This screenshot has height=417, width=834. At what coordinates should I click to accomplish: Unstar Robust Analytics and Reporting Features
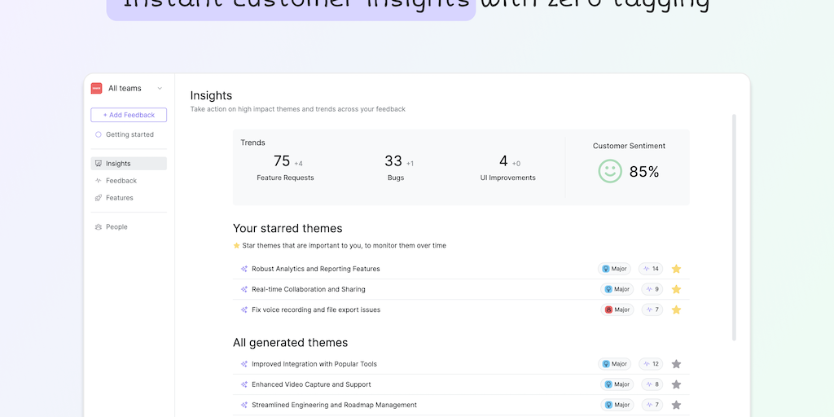(x=676, y=269)
